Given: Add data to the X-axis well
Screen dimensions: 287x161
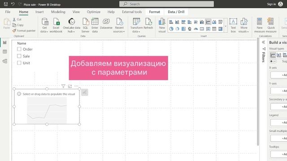Looking at the screenshot, I should tap(278, 75).
